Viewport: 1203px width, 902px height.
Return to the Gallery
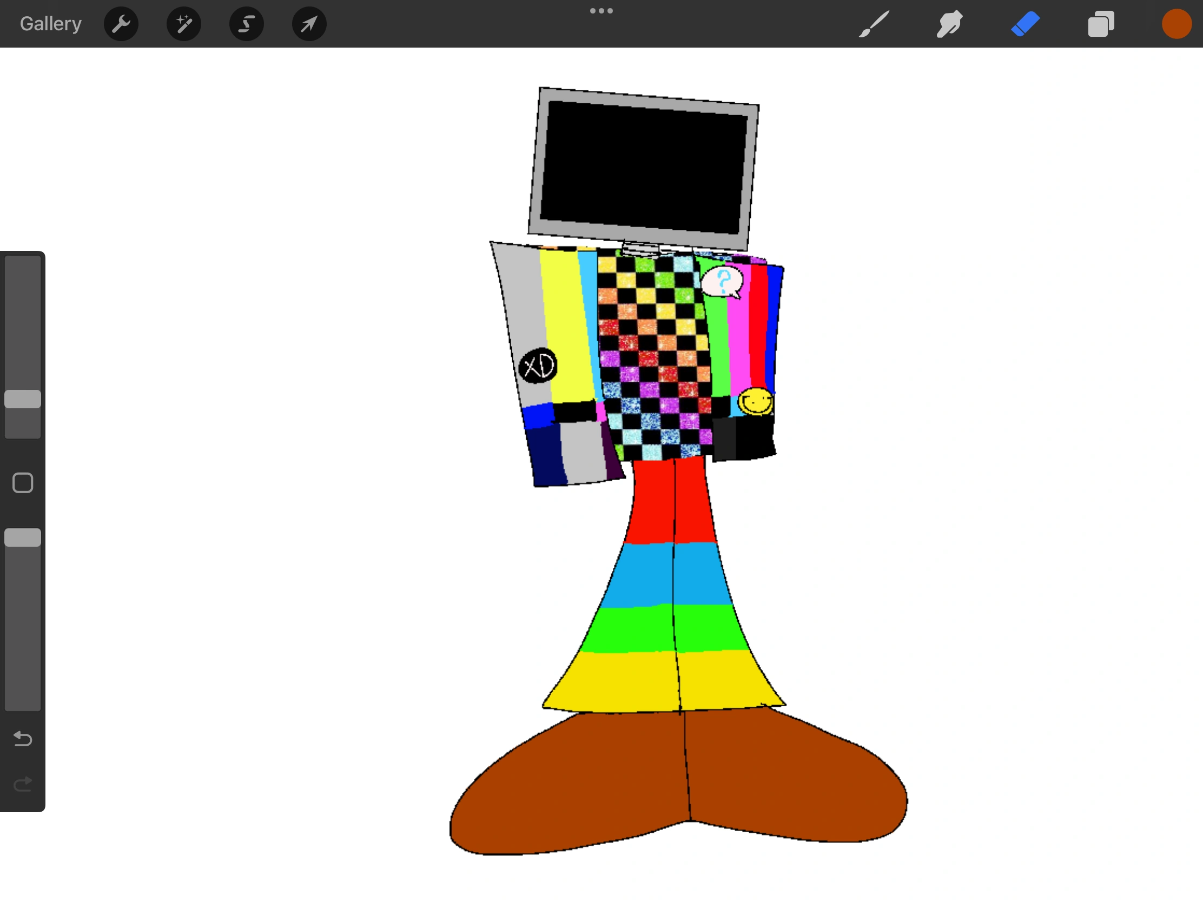(x=51, y=24)
